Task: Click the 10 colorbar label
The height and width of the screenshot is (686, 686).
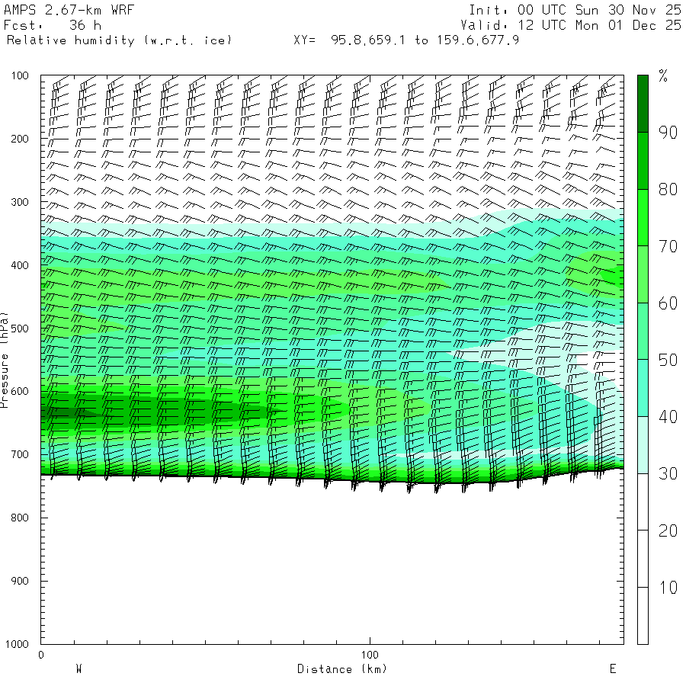Action: coord(668,588)
